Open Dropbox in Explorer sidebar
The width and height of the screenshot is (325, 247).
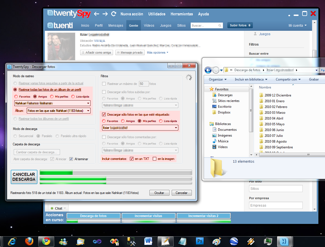(x=221, y=112)
